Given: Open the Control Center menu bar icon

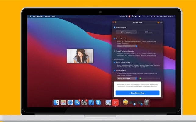Looking at the screenshot, I should [155, 16].
